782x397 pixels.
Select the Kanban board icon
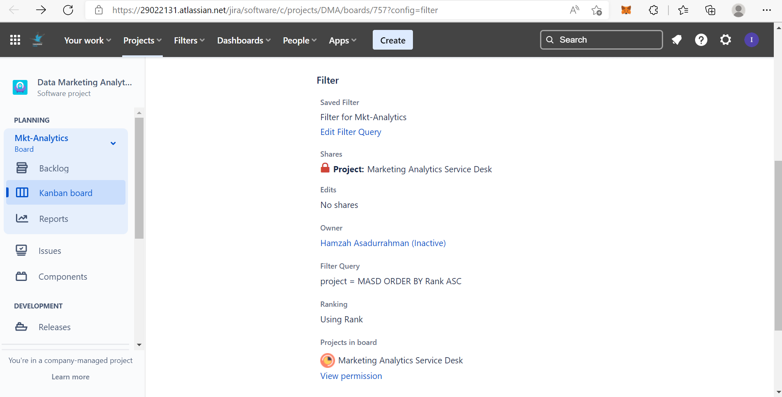click(22, 192)
